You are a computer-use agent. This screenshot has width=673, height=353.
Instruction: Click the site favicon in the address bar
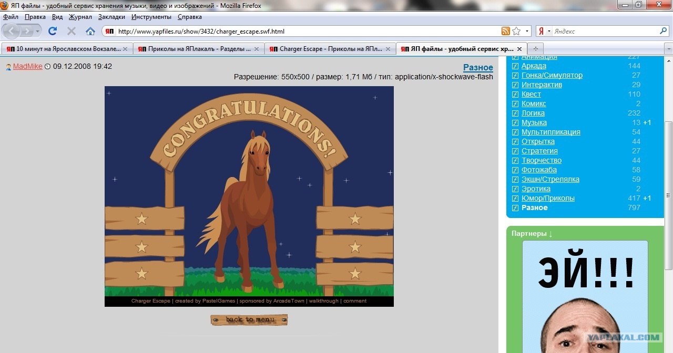109,31
